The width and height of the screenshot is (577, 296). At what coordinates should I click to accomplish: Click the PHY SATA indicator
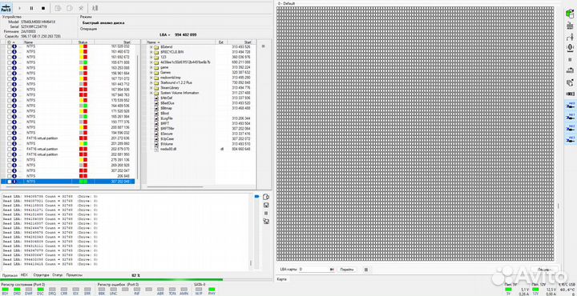[x=212, y=291]
